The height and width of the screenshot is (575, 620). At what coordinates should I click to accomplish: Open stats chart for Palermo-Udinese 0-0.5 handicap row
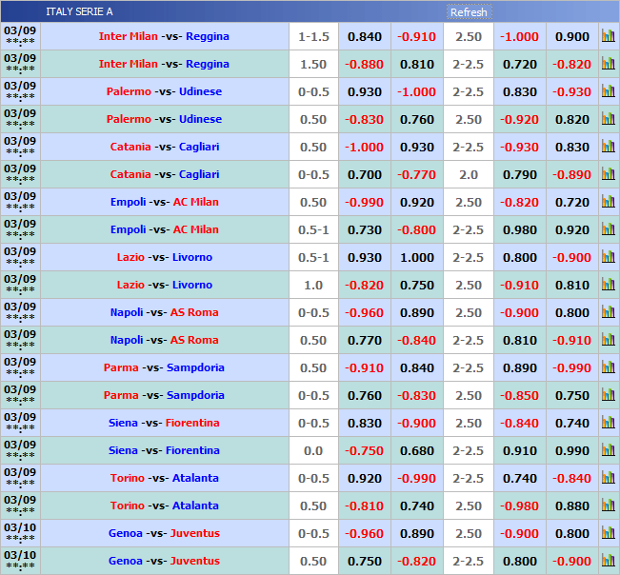coord(609,91)
